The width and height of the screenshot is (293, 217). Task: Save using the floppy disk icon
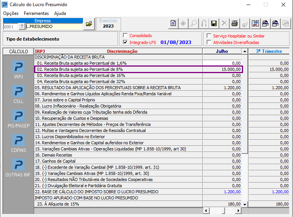coord(214,23)
